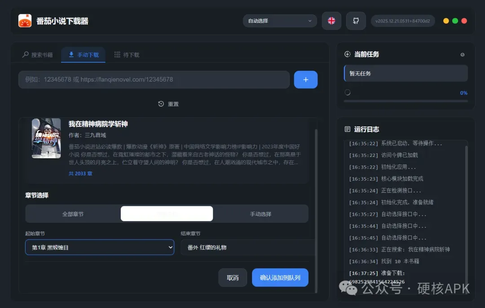Image resolution: width=485 pixels, height=308 pixels.
Task: Click the current task download icon
Action: [347, 54]
